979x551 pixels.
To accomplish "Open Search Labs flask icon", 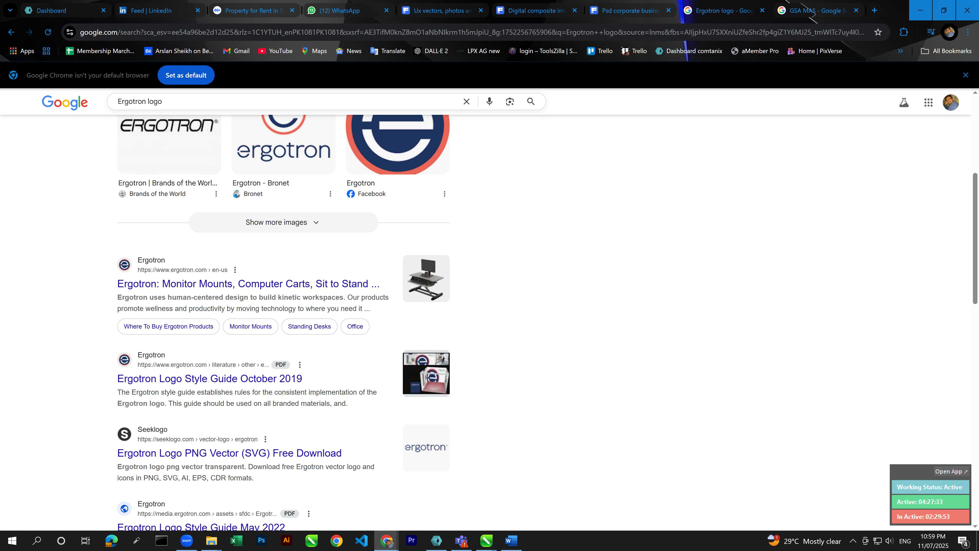I will point(904,102).
